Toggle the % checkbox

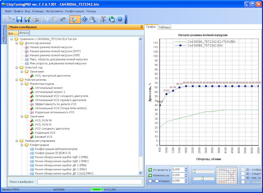tap(150, 181)
